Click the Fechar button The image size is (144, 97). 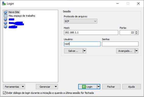pos(111,87)
